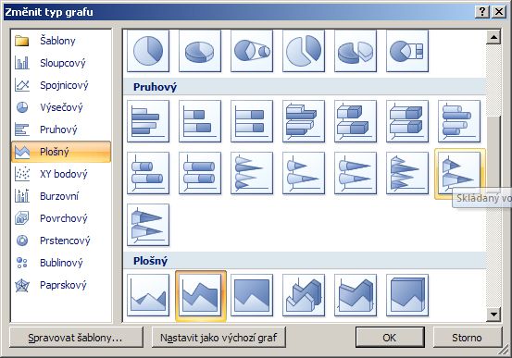512x358 pixels.
Task: Pick the clustered bar chart thumbnail
Action: [x=148, y=121]
